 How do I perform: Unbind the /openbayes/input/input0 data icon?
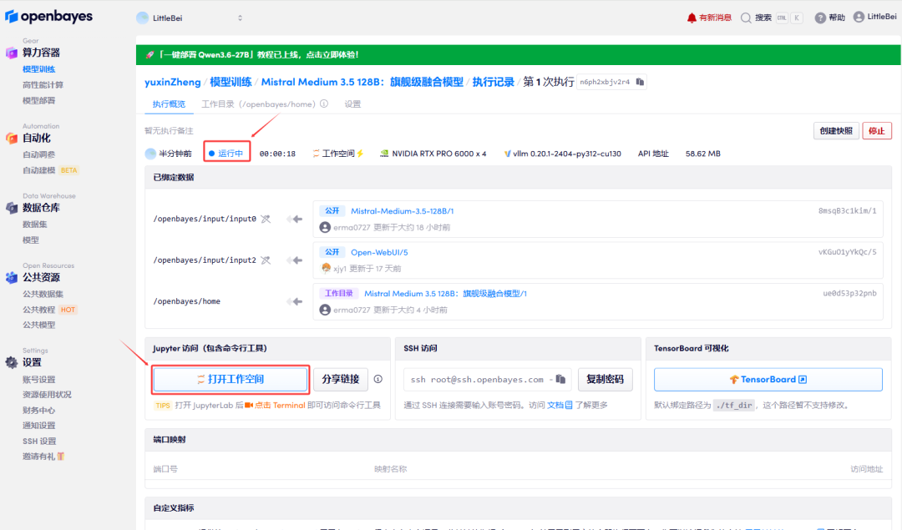[x=266, y=219]
